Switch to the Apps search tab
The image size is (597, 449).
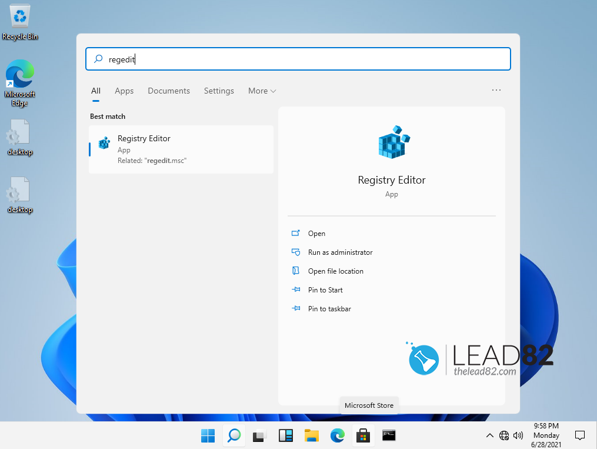click(x=124, y=91)
